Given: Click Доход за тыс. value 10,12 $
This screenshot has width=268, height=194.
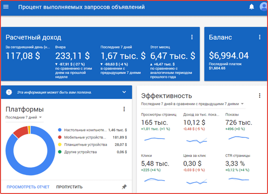Looking at the screenshot, I should (x=194, y=123).
